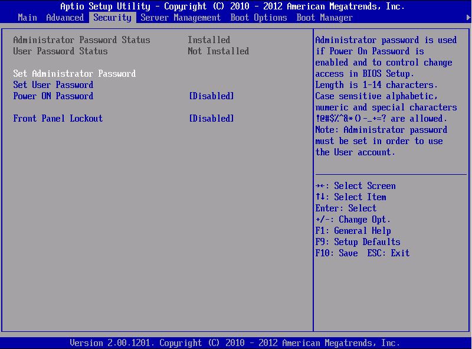Select the Front Panel Lockout label
This screenshot has width=472, height=349.
58,119
